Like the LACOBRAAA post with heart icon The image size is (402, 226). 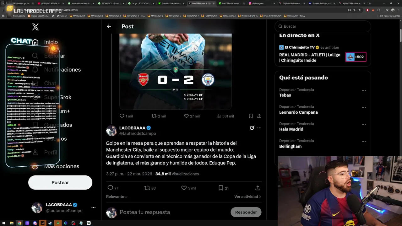pos(184,188)
